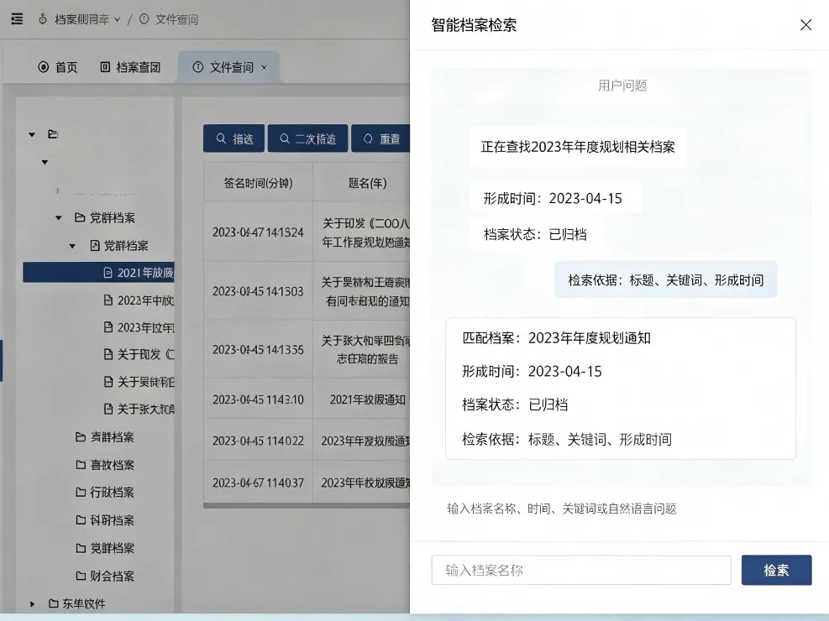Click the magnifier icon in 二次筛选 button
The height and width of the screenshot is (621, 829).
pyautogui.click(x=285, y=138)
